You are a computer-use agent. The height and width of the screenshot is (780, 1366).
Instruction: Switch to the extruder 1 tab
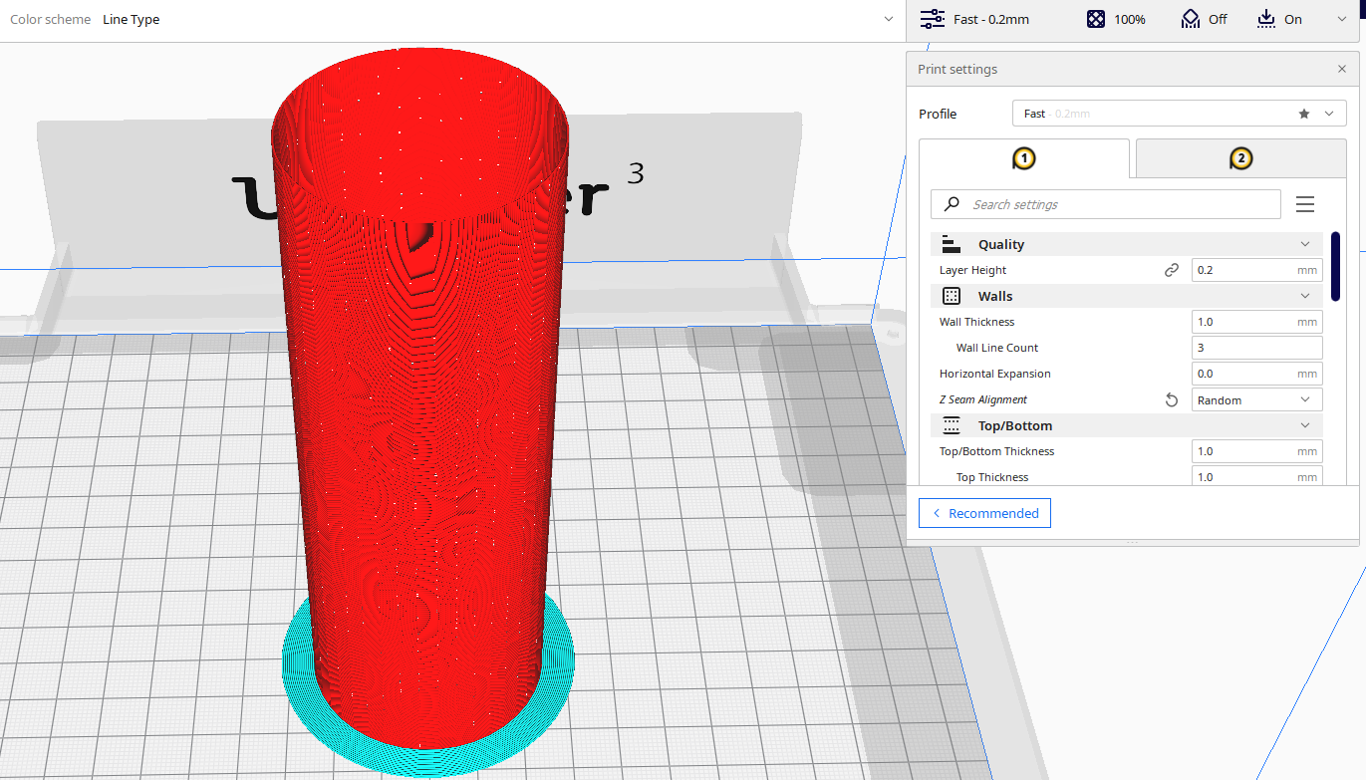[x=1023, y=158]
